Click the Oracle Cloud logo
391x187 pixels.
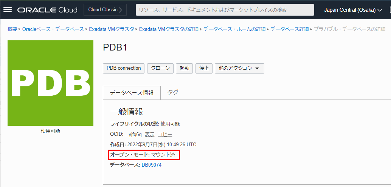click(x=47, y=10)
